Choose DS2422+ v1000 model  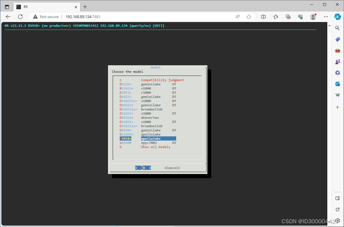148,113
